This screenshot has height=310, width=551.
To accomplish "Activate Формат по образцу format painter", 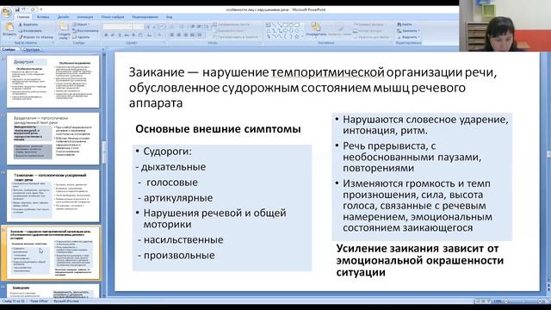I will [x=36, y=36].
